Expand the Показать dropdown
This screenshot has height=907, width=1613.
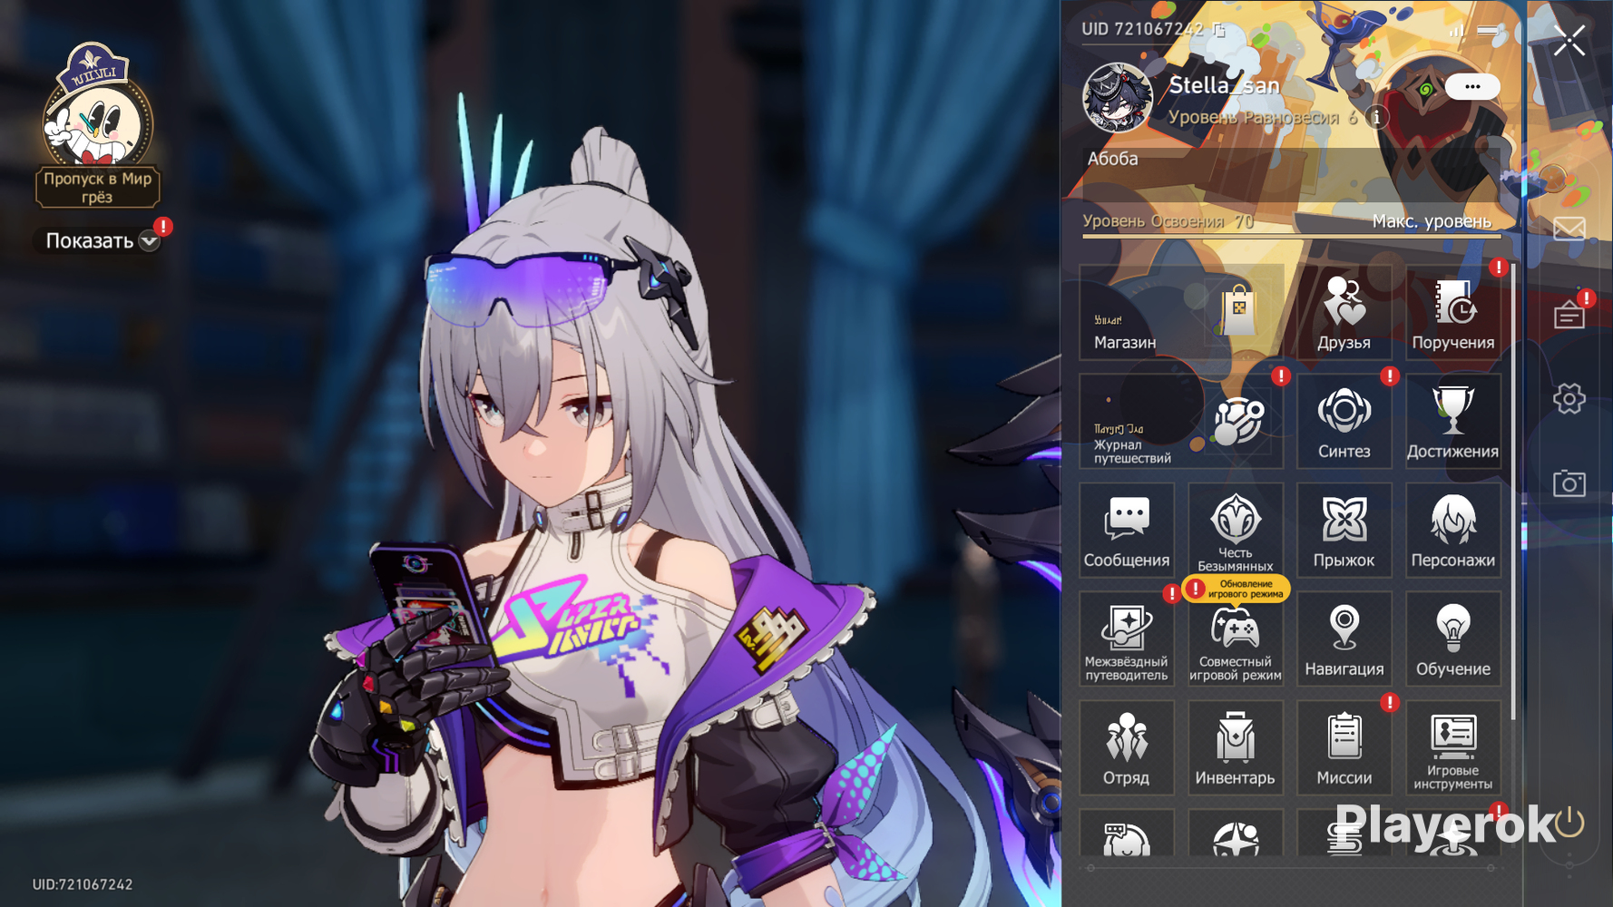98,241
